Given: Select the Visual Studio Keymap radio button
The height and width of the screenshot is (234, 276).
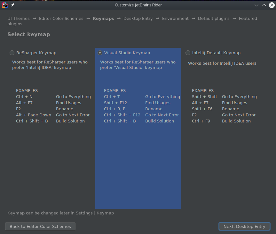Looking at the screenshot, I should point(100,53).
